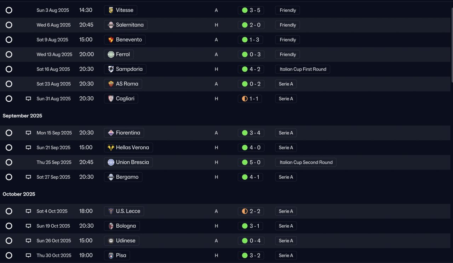Open the Benevento team button
The height and width of the screenshot is (263, 453).
coord(125,40)
